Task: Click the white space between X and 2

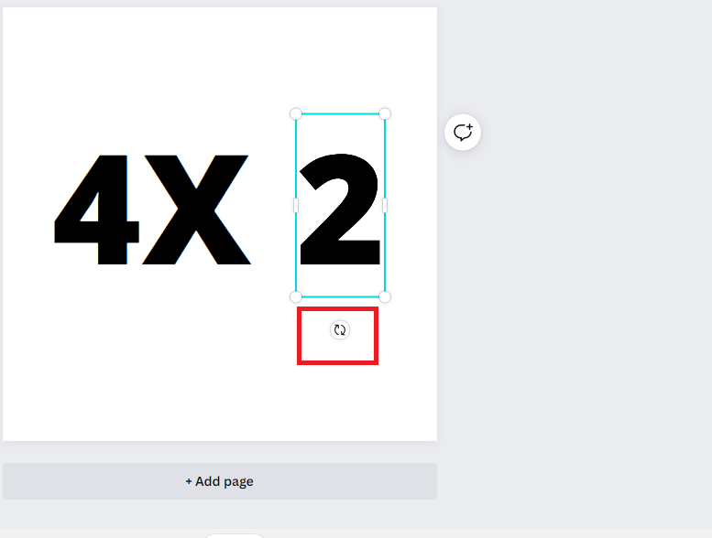Action: tap(273, 210)
